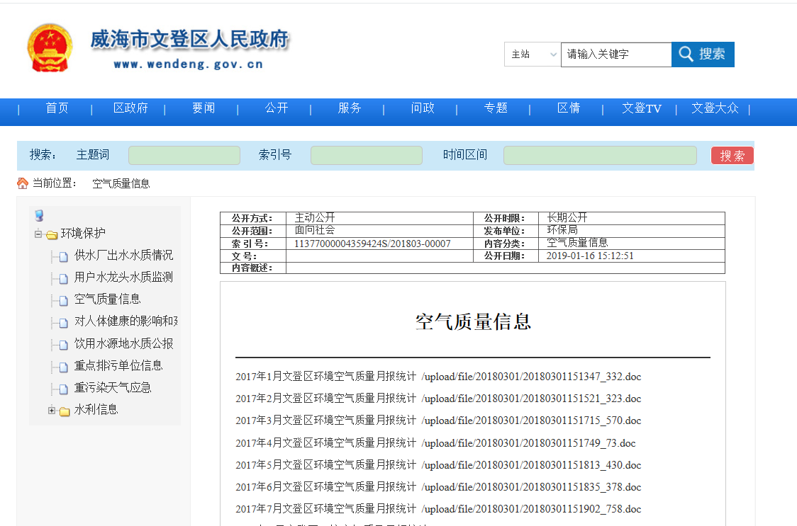This screenshot has height=526, width=797.
Task: Click the document icon beside 供水厂出水水质情况
Action: pyautogui.click(x=64, y=256)
